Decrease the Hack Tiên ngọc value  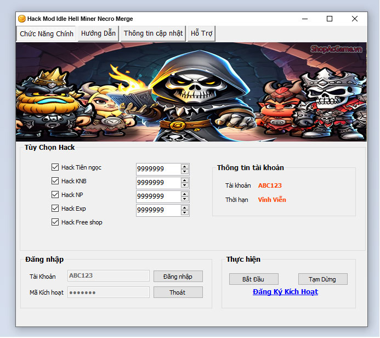click(x=185, y=171)
